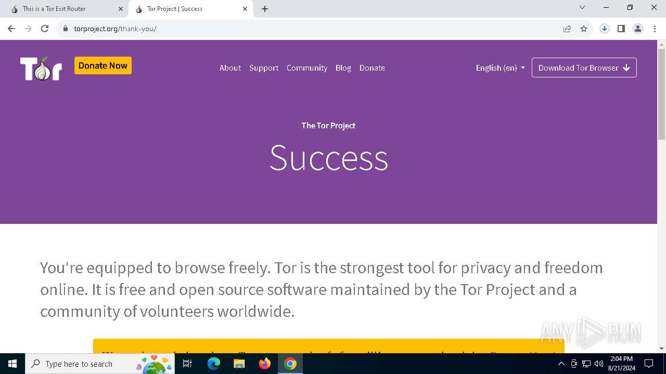Click The Tor Project subtitle text

[x=328, y=125]
